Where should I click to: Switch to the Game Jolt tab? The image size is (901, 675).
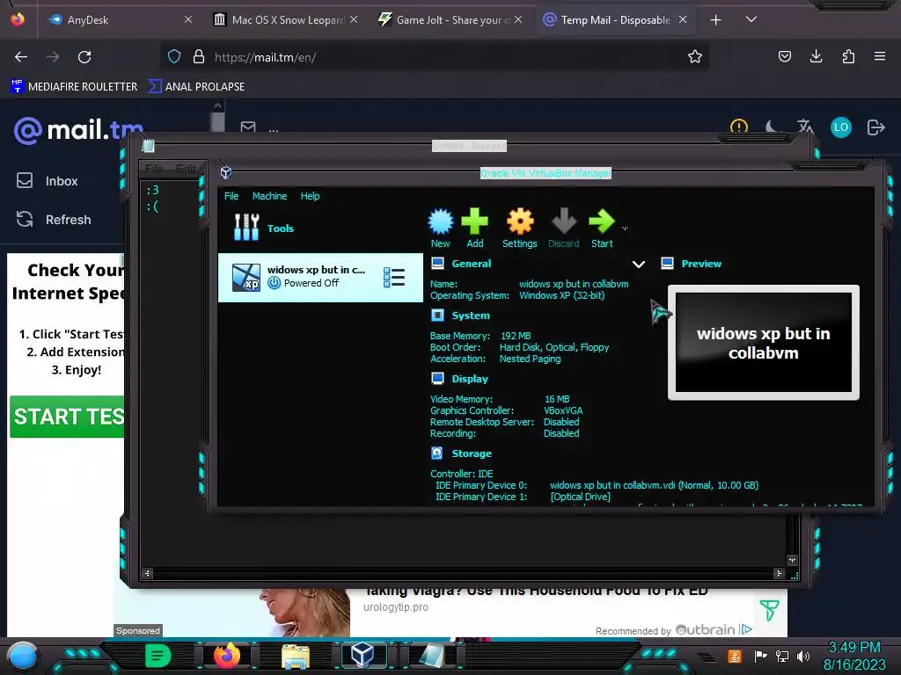tap(450, 19)
